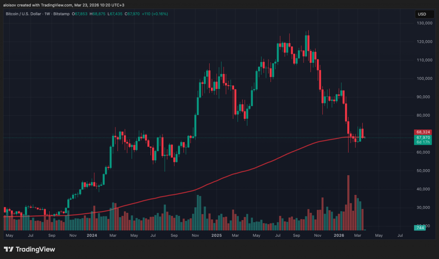Click the tallest red volume bar in early 2026
This screenshot has height=259, width=439.
pyautogui.click(x=348, y=201)
